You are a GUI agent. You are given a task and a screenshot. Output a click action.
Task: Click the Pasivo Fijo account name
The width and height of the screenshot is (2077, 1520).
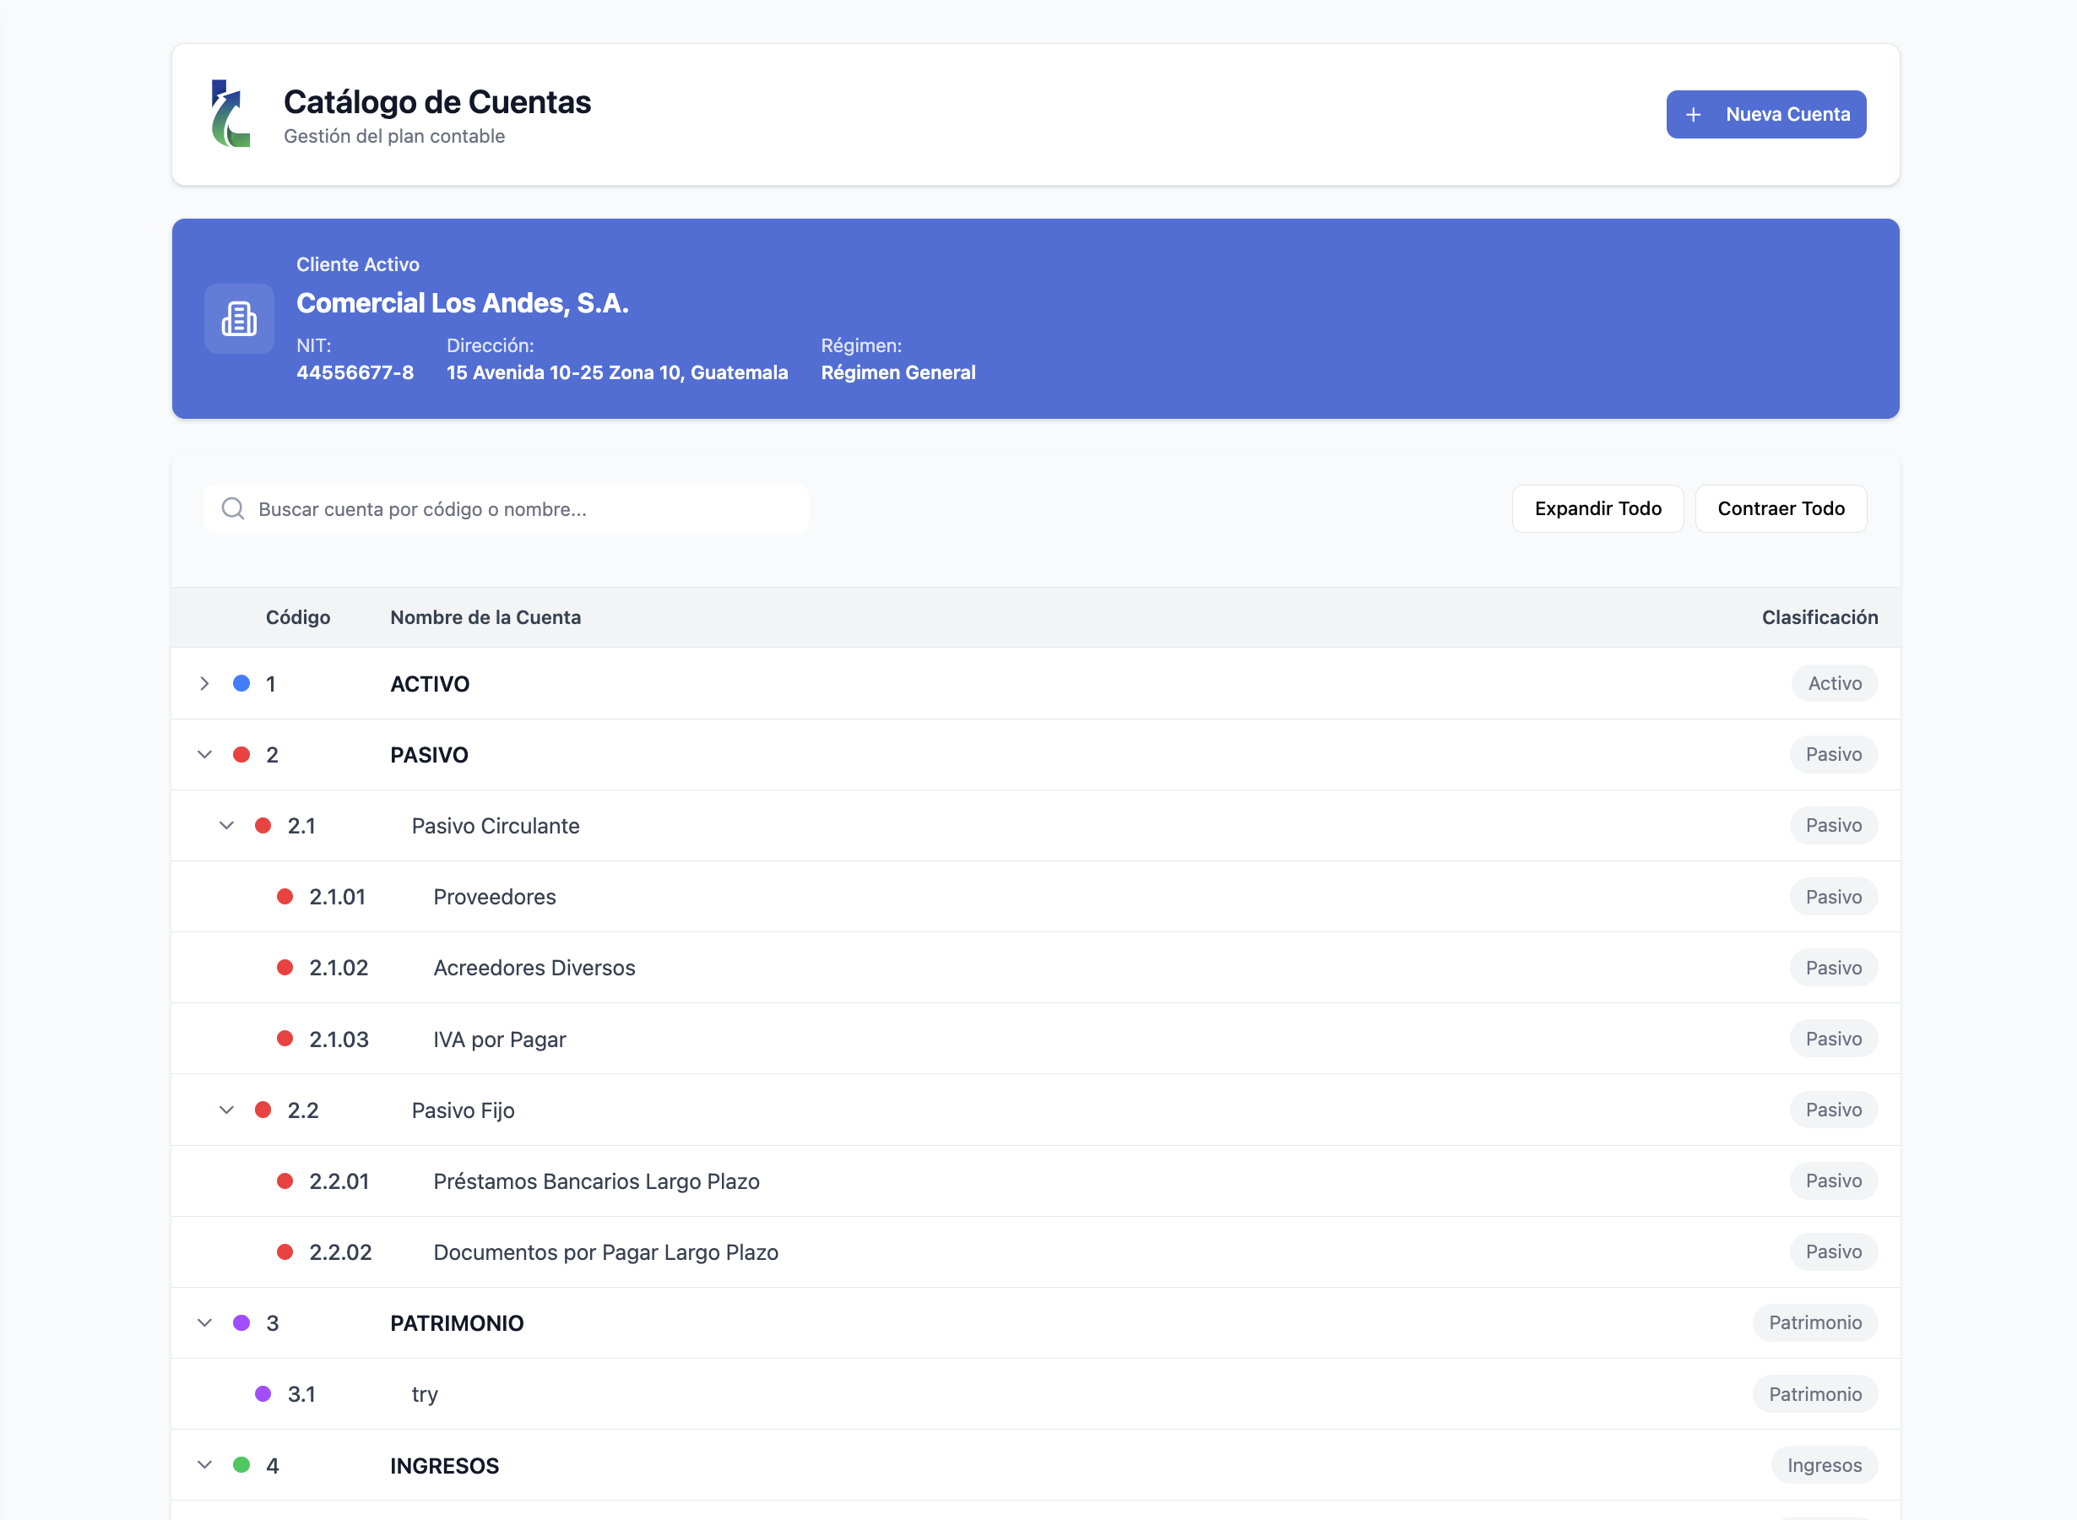[x=463, y=1110]
